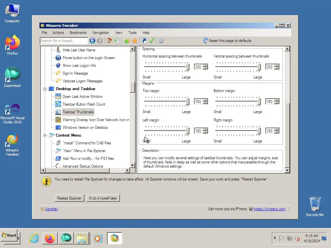
Task: Click the network tray icon
Action: [x=289, y=239]
